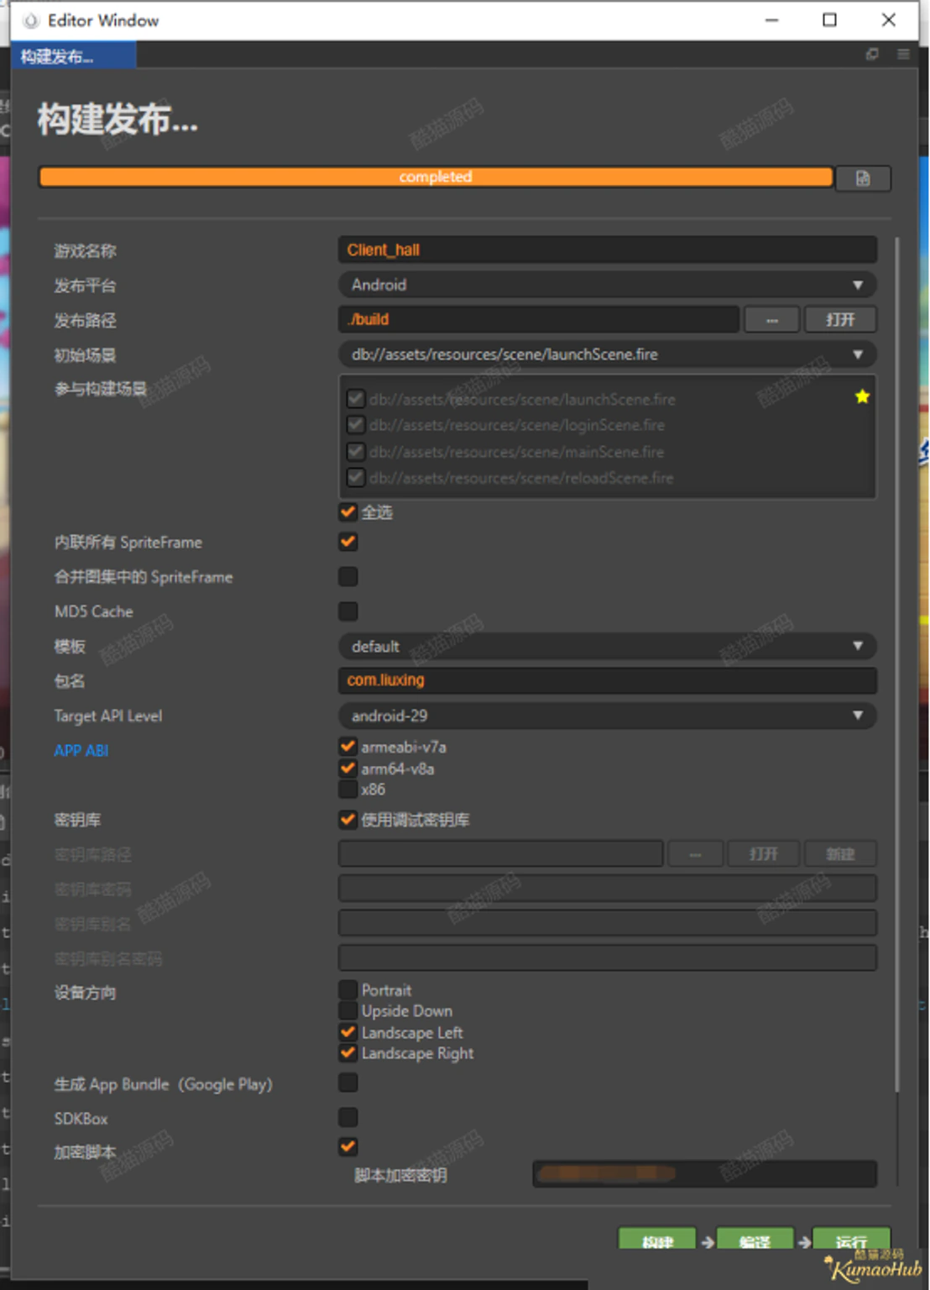This screenshot has height=1290, width=930.
Task: Maximize the Editor Window
Action: 829,19
